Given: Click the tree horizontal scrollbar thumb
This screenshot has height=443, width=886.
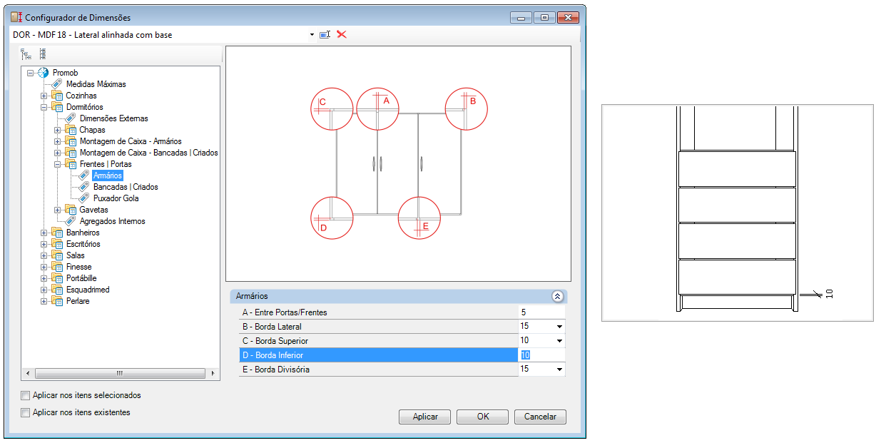Looking at the screenshot, I should click(119, 373).
